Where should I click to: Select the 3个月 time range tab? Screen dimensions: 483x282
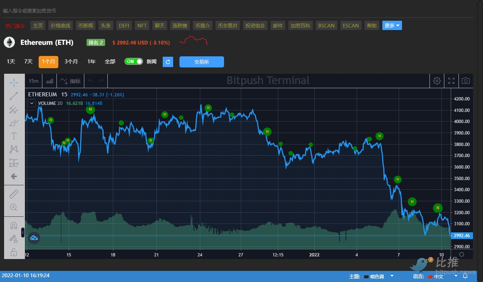coord(71,62)
